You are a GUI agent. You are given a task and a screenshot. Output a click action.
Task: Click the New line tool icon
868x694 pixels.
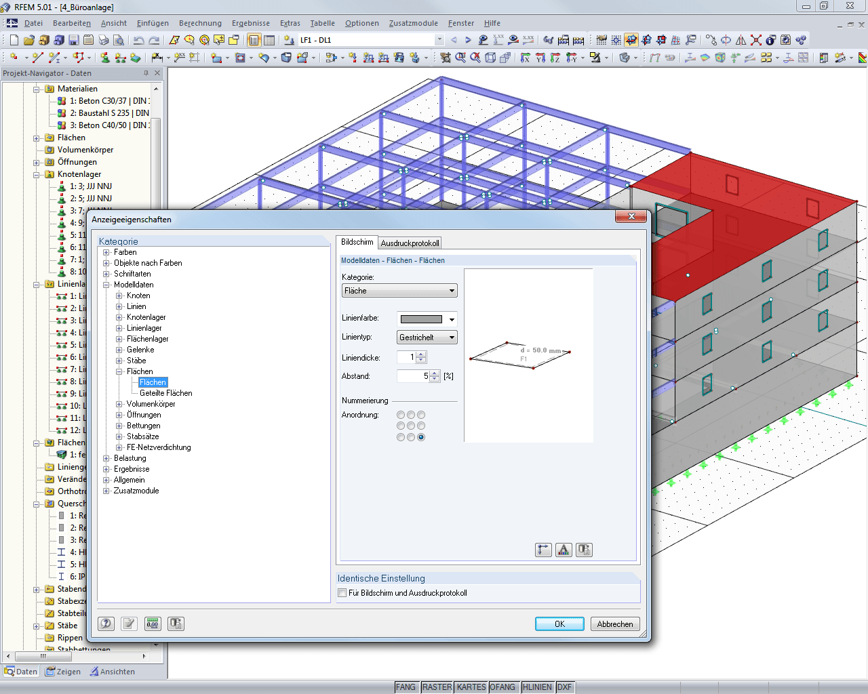click(x=37, y=58)
